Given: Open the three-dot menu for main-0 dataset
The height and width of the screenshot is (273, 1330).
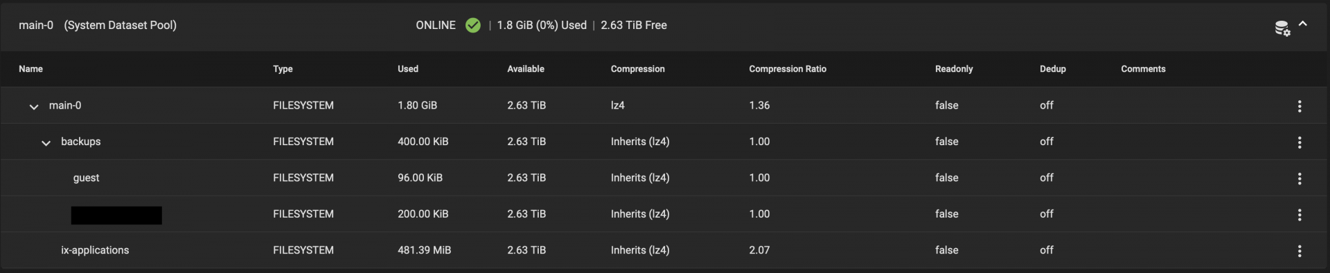Looking at the screenshot, I should [x=1300, y=106].
